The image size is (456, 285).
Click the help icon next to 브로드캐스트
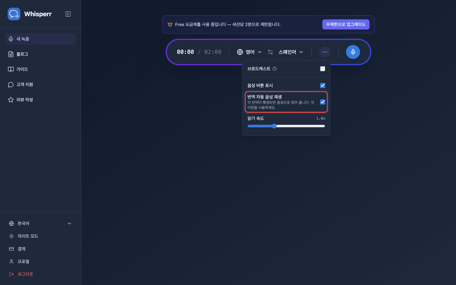point(274,69)
